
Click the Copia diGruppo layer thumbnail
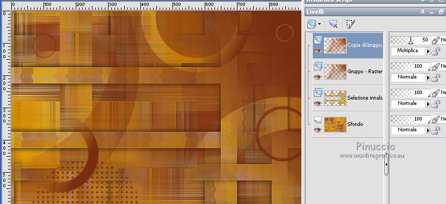click(335, 45)
